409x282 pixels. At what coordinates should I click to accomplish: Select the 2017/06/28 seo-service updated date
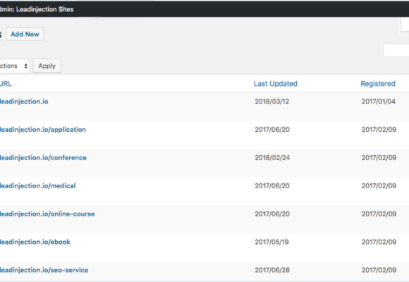tap(272, 270)
